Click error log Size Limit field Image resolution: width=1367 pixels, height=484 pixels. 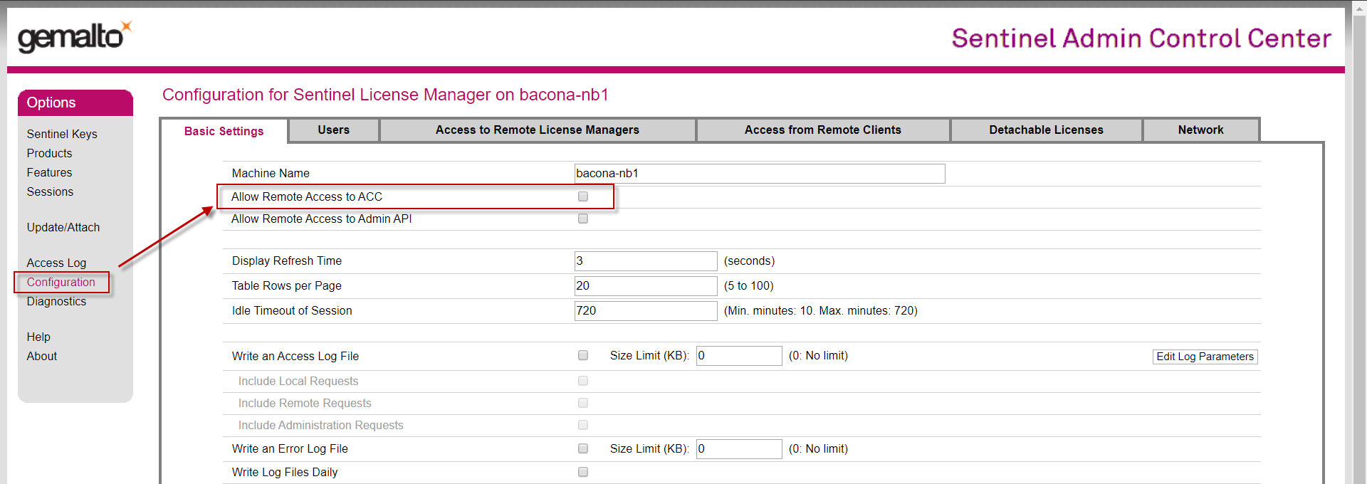click(739, 449)
